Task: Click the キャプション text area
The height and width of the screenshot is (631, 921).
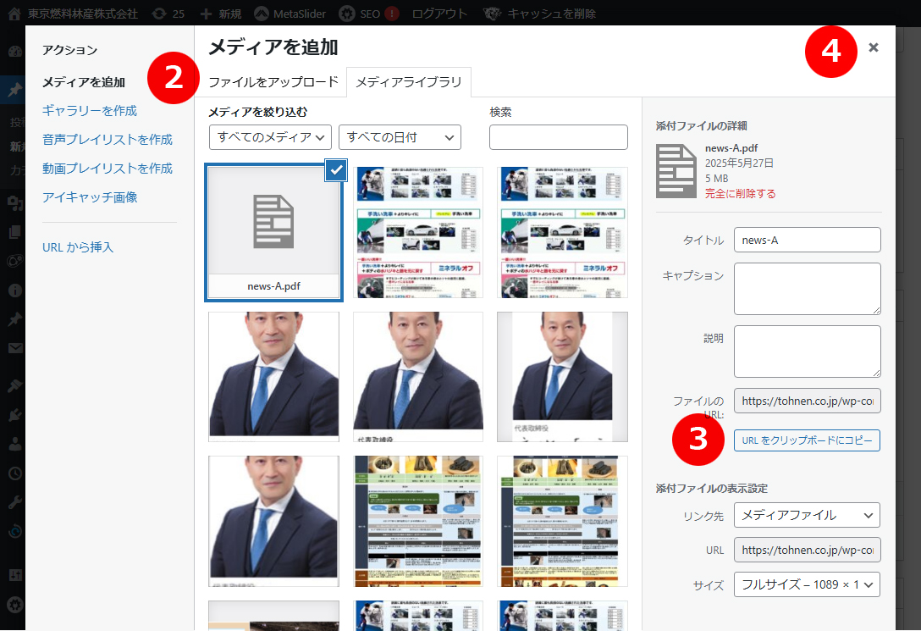Action: (x=807, y=289)
